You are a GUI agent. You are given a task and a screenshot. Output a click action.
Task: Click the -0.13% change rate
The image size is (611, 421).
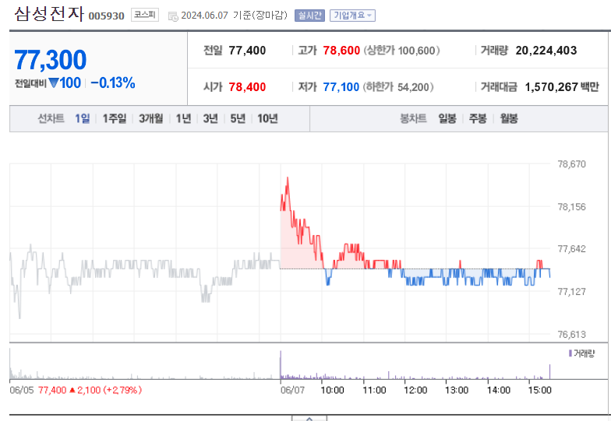click(x=112, y=82)
